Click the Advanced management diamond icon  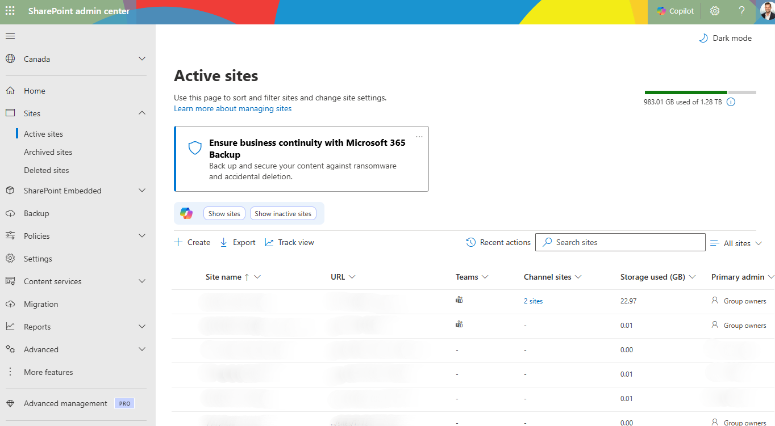(x=10, y=403)
